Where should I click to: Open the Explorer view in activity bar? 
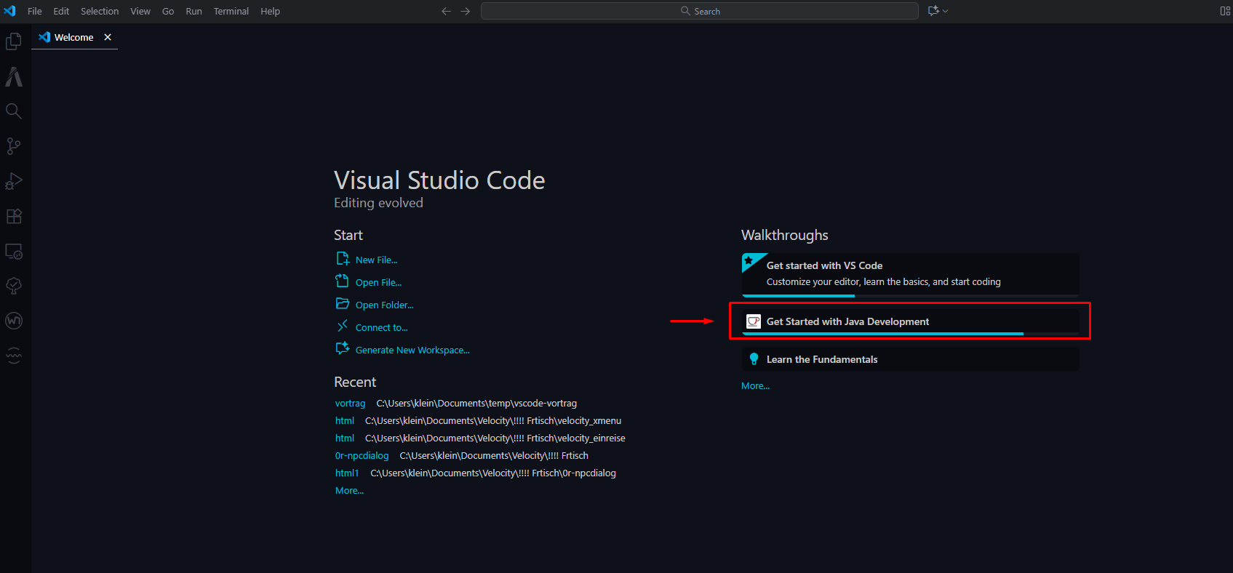[x=14, y=41]
